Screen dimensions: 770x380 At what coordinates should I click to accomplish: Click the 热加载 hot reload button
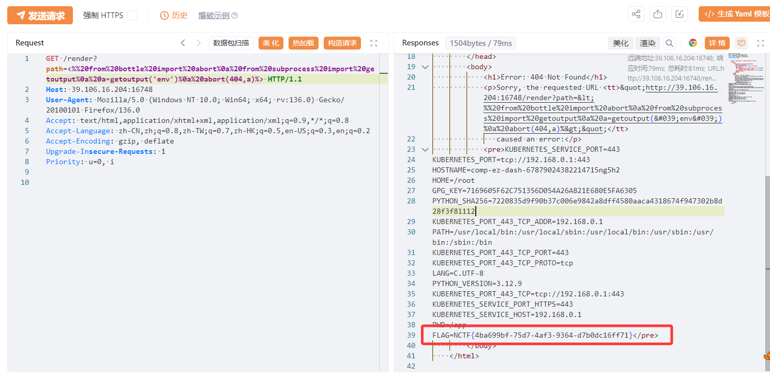[x=303, y=43]
